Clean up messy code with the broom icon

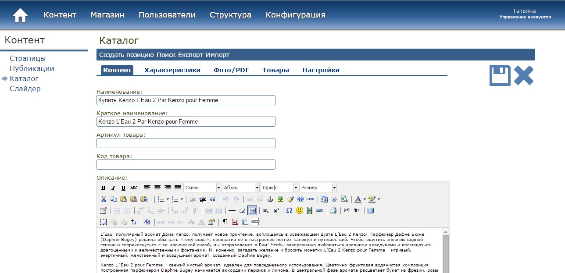pyautogui.click(x=290, y=199)
